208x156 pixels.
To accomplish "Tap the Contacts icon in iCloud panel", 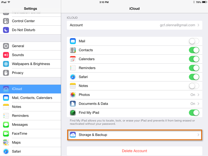I will [x=73, y=50].
